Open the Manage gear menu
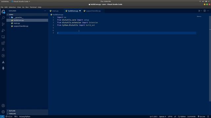 click(3, 112)
